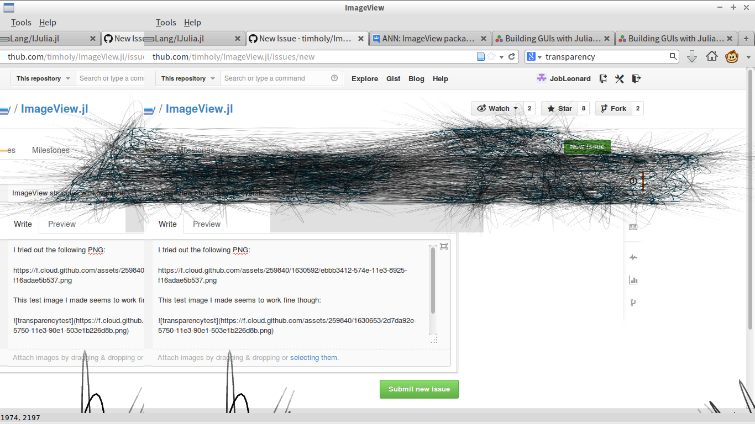Screen dimensions: 755x424
Task: Click GitHub's create new repository icon
Action: 603,78
